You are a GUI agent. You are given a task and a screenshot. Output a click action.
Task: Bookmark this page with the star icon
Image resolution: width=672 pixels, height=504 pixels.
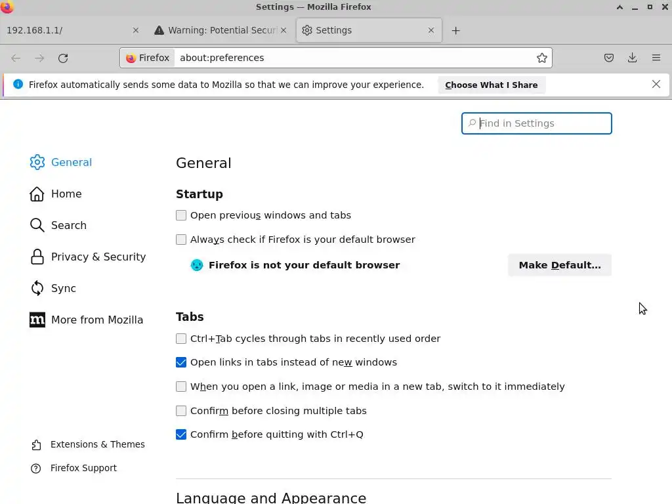542,58
